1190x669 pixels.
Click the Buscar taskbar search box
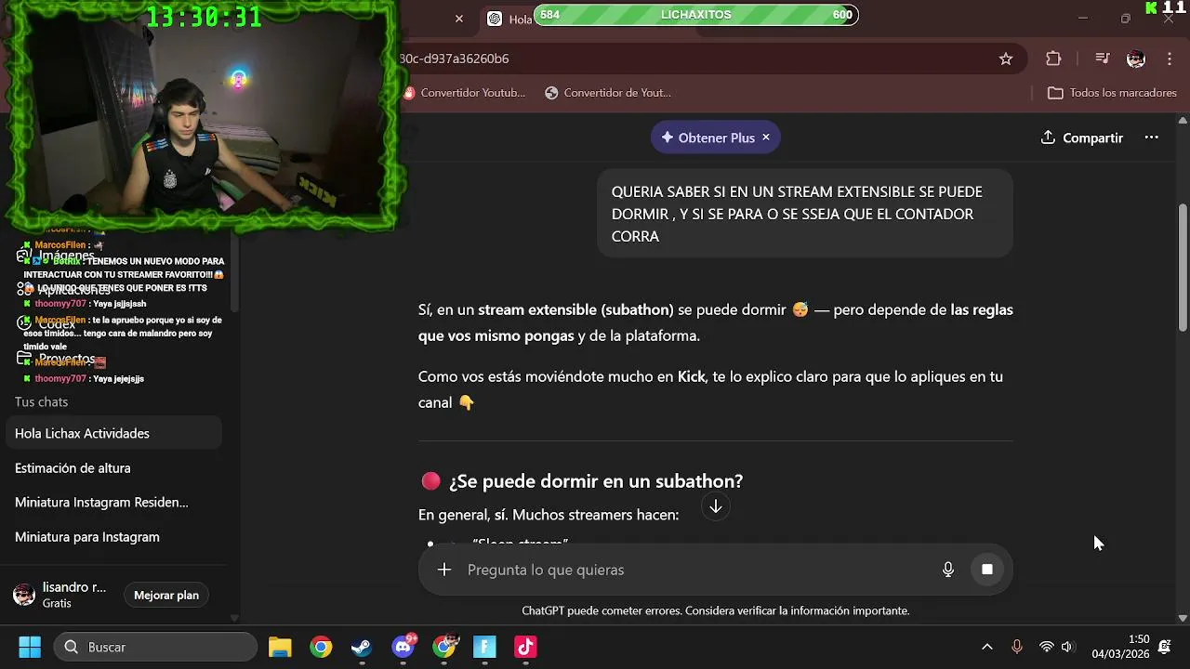(x=155, y=647)
